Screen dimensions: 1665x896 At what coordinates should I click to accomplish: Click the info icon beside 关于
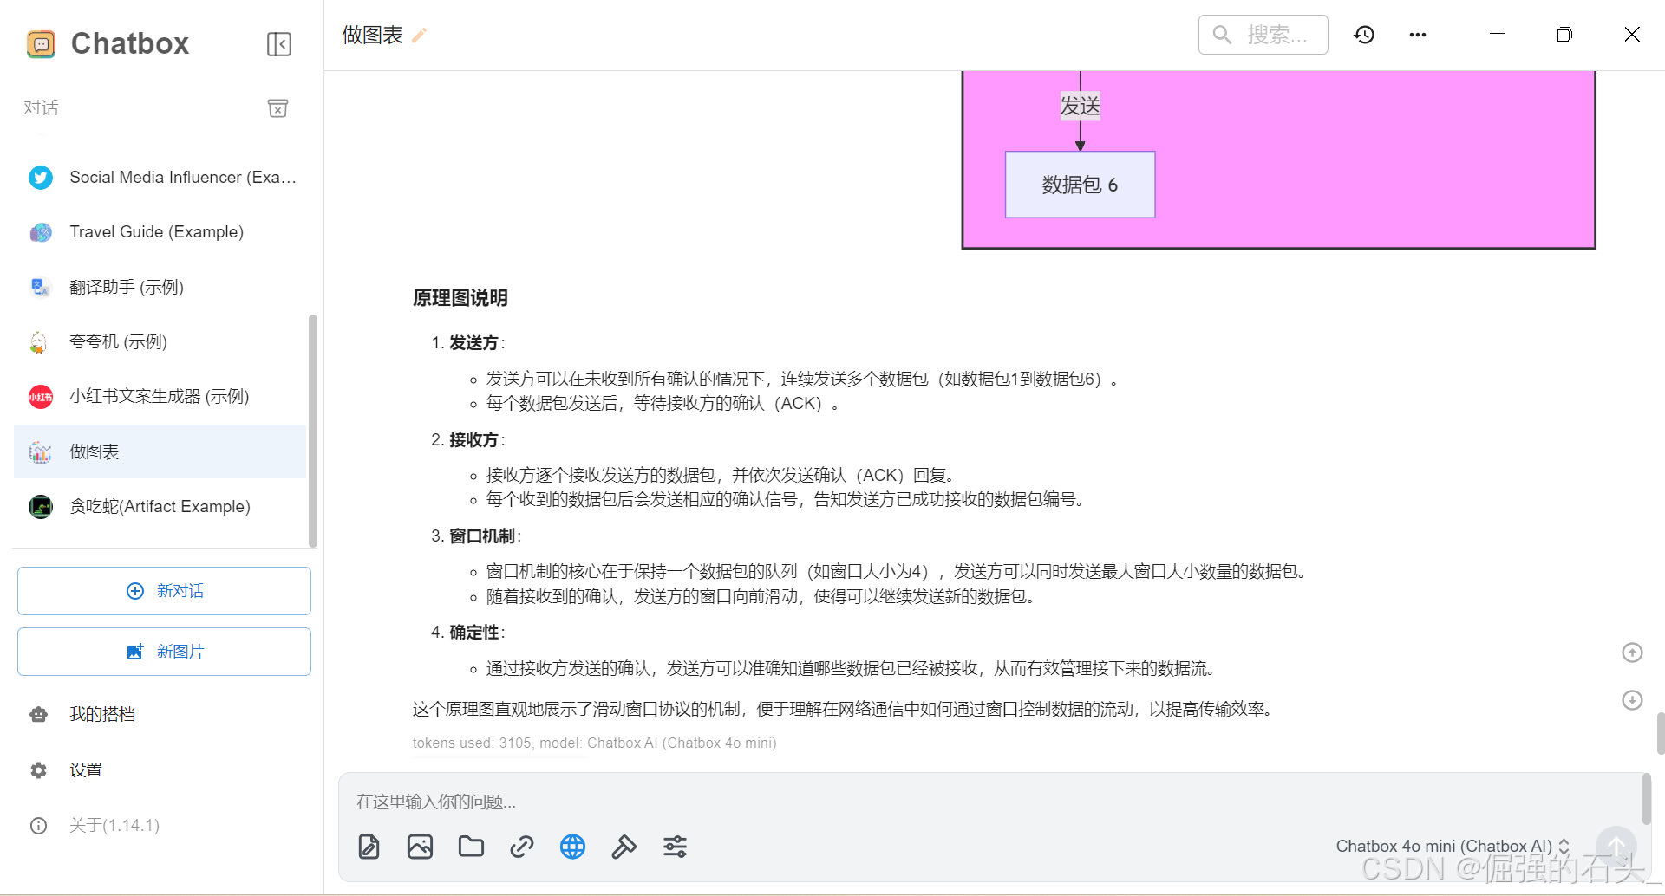click(39, 826)
